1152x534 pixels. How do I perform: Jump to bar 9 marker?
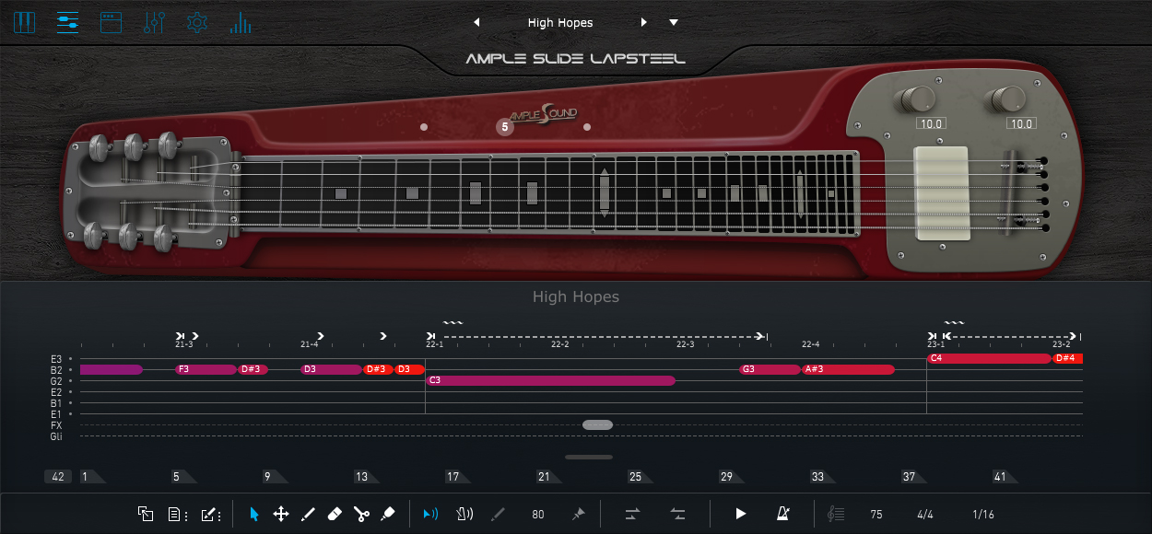click(274, 477)
